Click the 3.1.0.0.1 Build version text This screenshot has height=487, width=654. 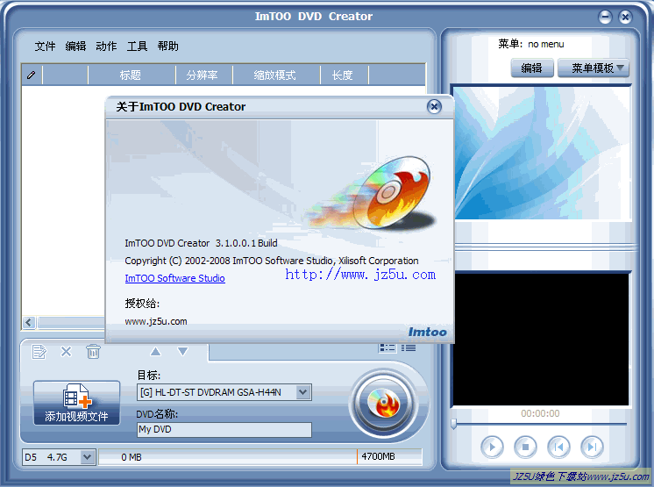coord(246,243)
